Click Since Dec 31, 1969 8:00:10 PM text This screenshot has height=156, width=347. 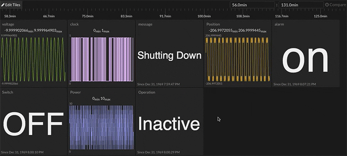coord(22,152)
